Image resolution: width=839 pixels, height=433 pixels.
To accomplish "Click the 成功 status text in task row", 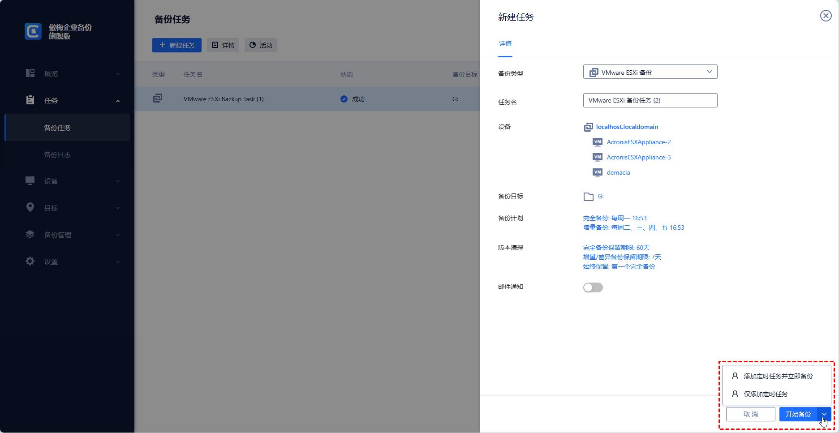I will click(358, 99).
